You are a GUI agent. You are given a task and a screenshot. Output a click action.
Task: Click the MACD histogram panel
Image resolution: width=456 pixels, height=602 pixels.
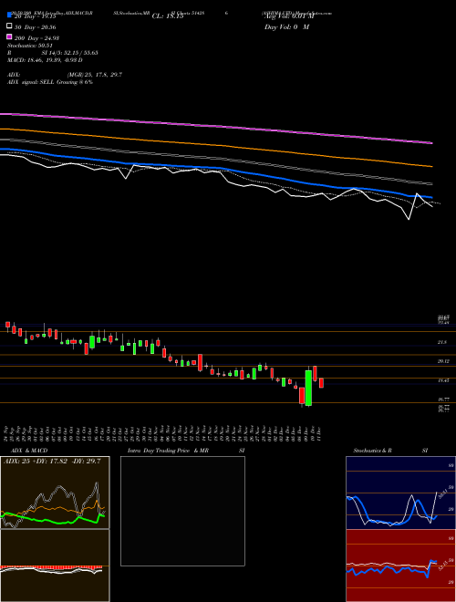coord(55,566)
